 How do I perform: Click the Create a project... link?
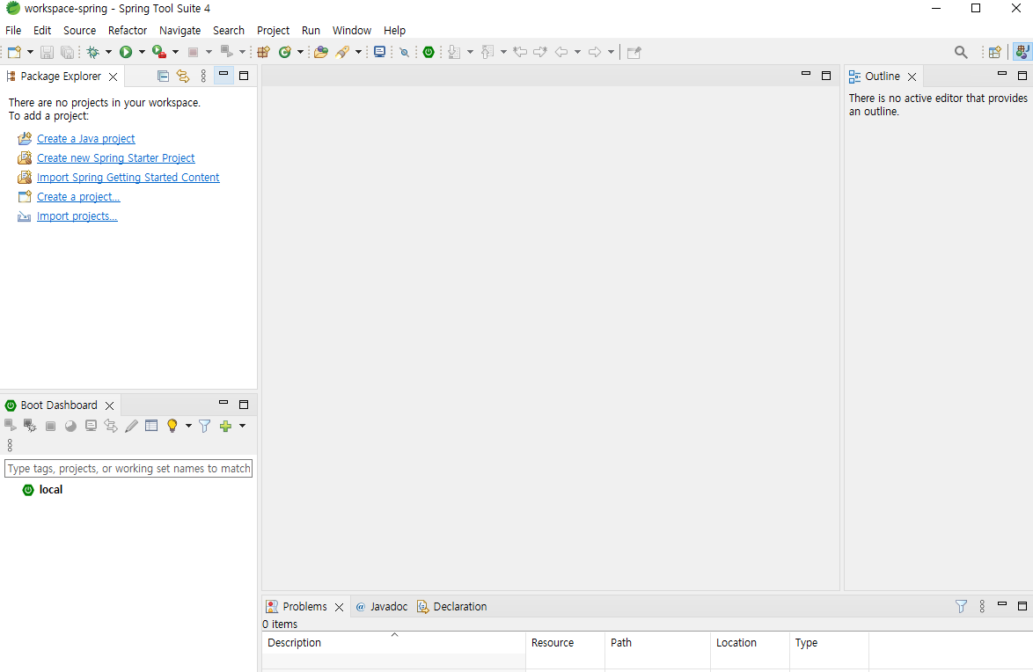[78, 196]
